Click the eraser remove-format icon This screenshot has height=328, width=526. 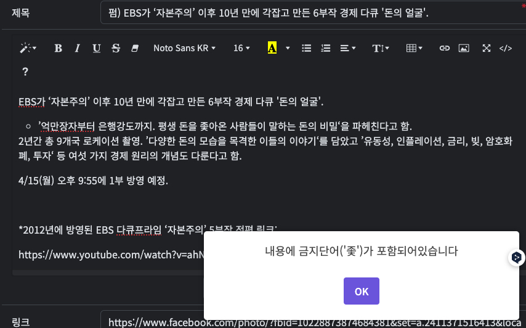click(135, 48)
